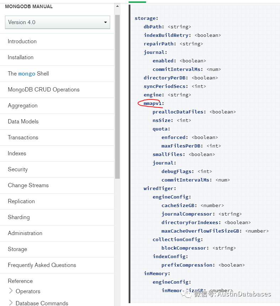Click the indexBuildRetry setting
The image size is (280, 306).
click(167, 35)
